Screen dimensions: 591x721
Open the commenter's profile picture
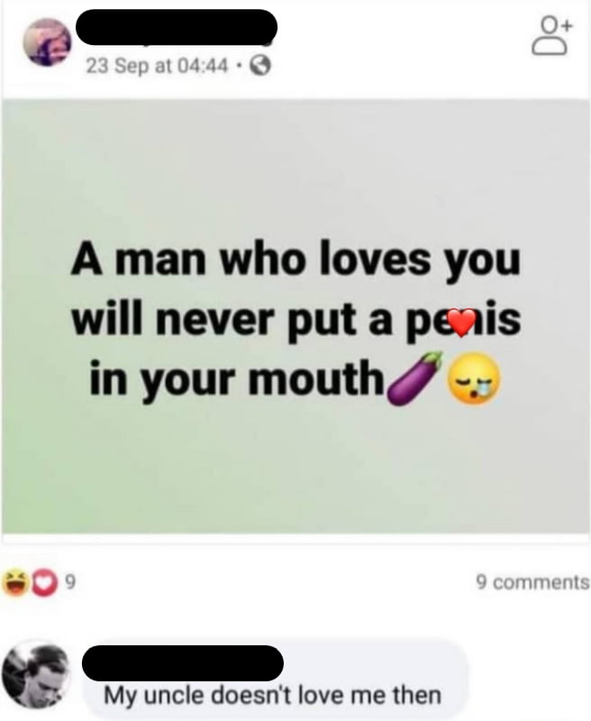tap(36, 674)
